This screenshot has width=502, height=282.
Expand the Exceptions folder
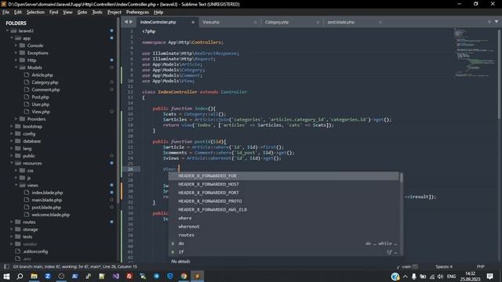pos(16,52)
